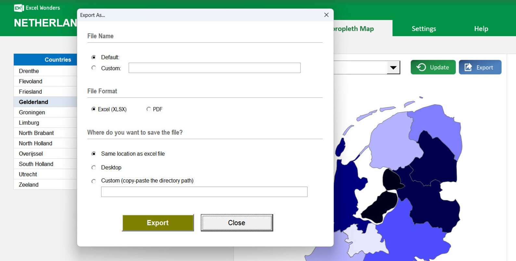Select Overijssel in the list
Screen dimensions: 516x261
pos(45,154)
